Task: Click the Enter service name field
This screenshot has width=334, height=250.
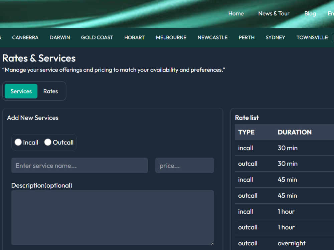Action: point(80,166)
